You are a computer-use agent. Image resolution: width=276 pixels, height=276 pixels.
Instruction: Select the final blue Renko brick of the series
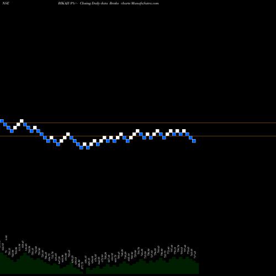point(194,141)
